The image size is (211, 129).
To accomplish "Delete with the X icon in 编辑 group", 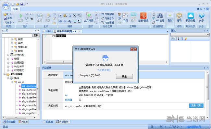I will (74, 16).
